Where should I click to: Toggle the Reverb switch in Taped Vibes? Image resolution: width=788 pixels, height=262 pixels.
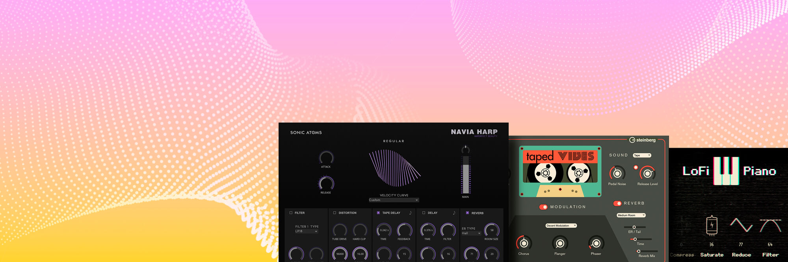(x=617, y=203)
